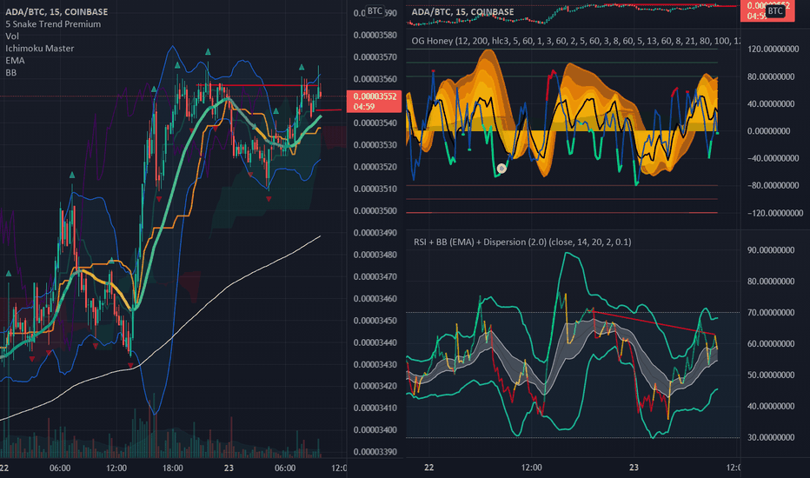Click price level 0.00003430 on axis

point(375,364)
